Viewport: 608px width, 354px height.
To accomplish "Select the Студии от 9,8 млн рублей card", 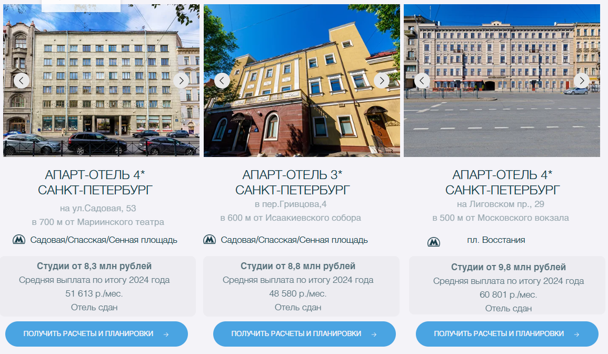I will point(507,286).
